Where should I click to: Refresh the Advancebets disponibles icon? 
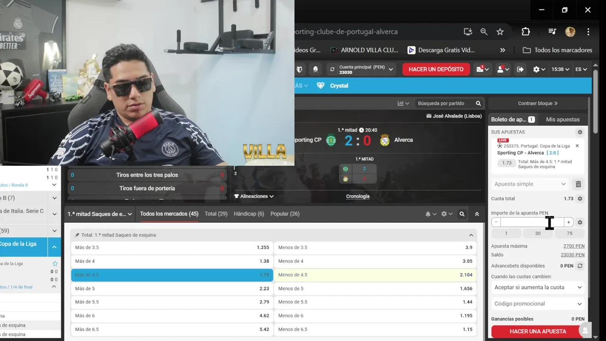[x=580, y=266]
